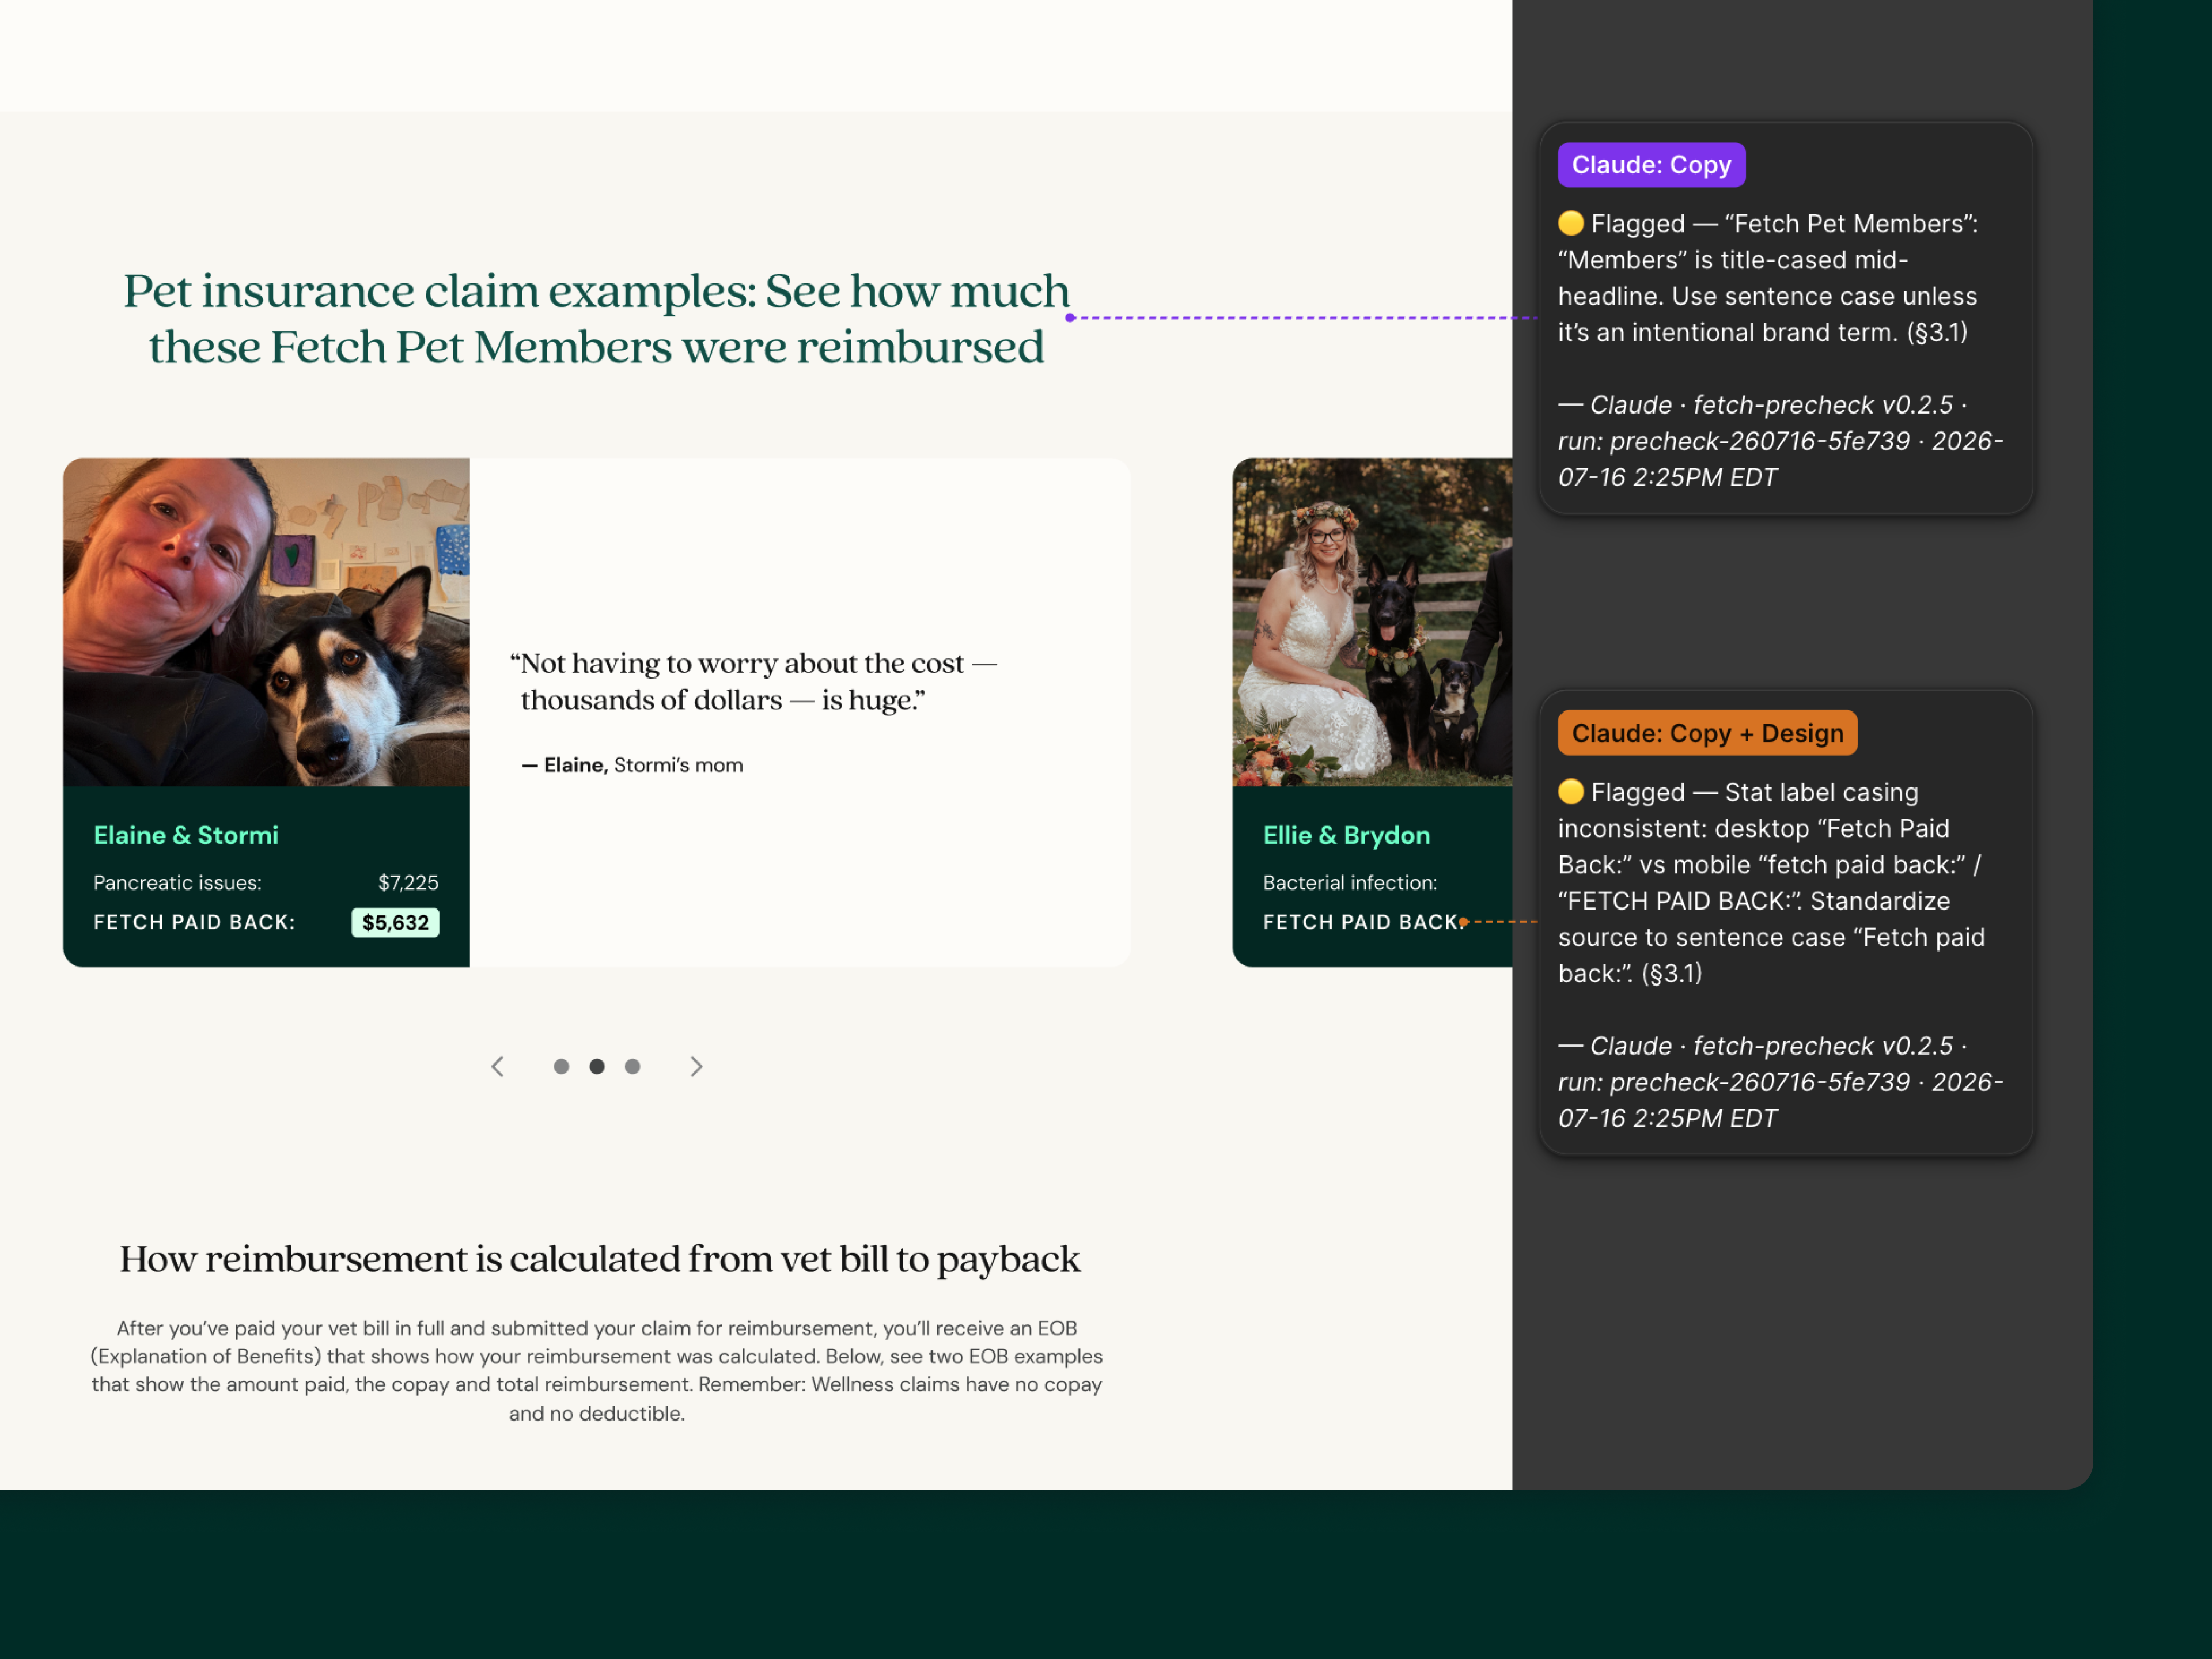This screenshot has height=1659, width=2212.
Task: Click the $5,632 paid back badge
Action: [395, 922]
